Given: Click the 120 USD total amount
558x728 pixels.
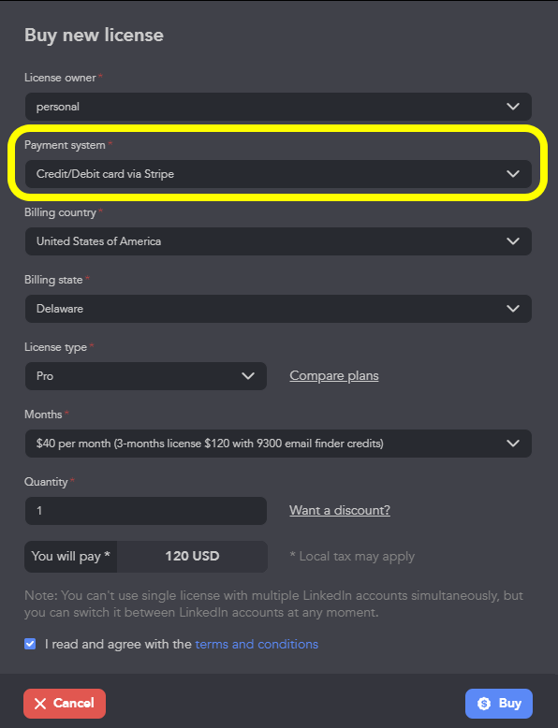Looking at the screenshot, I should (192, 556).
